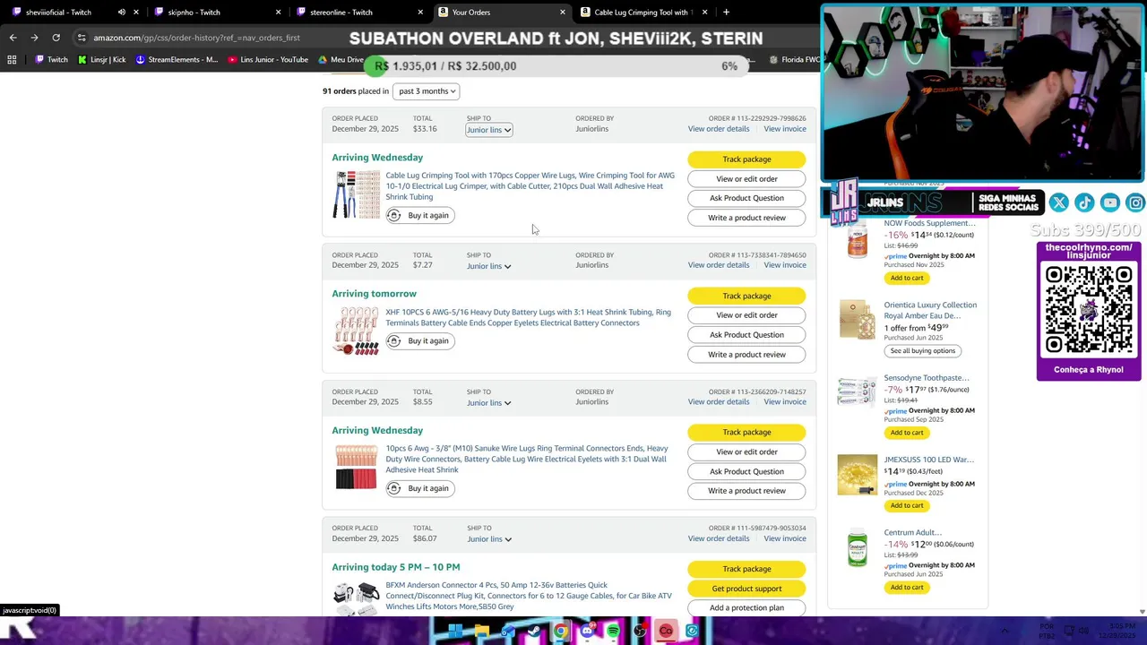1147x645 pixels.
Task: Buy the Sanuke Wire Lugs again
Action: coord(420,488)
